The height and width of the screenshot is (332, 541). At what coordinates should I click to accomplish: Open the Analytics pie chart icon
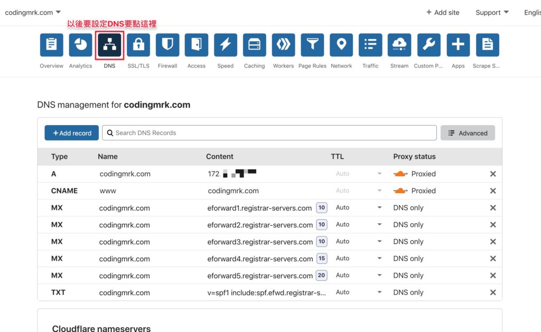tap(80, 45)
